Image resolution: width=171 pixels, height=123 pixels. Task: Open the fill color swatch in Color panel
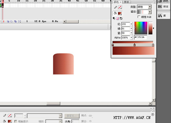[x=120, y=13]
